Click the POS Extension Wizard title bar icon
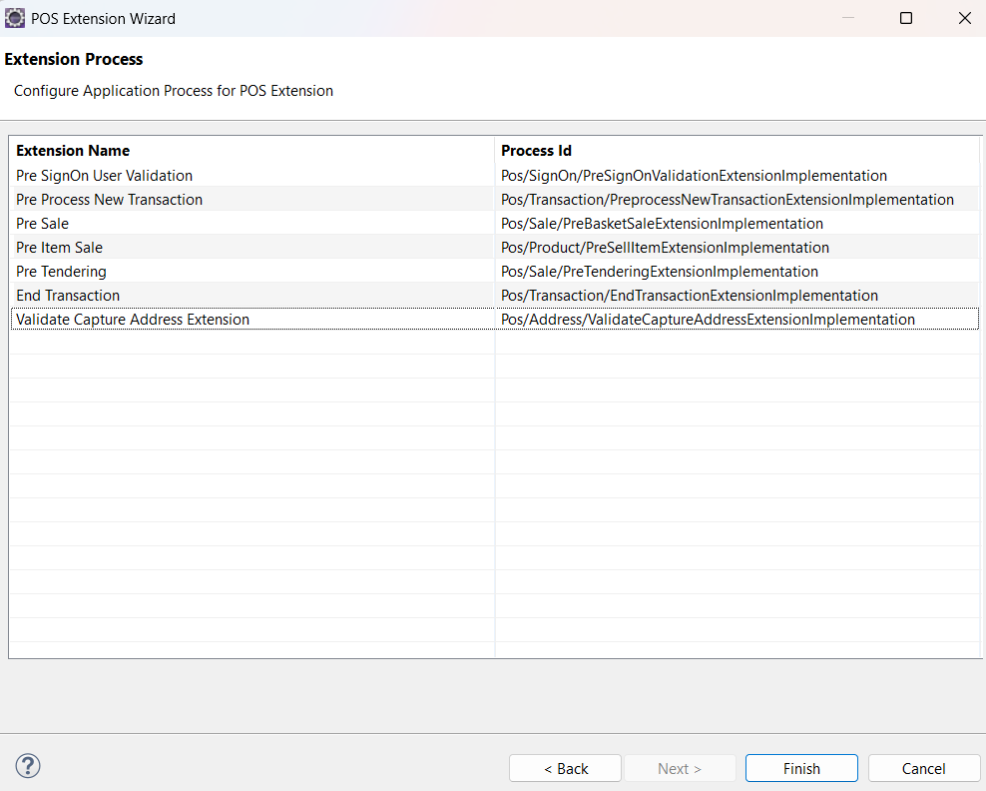Screen dimensions: 986x791 click(15, 18)
